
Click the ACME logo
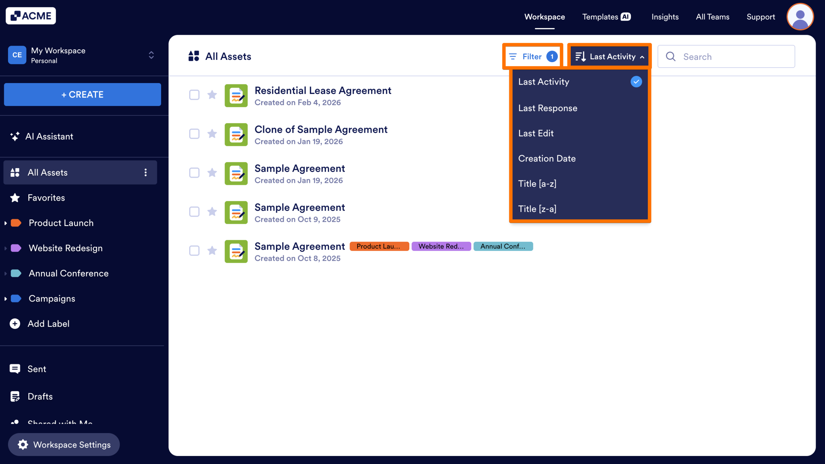pyautogui.click(x=31, y=15)
